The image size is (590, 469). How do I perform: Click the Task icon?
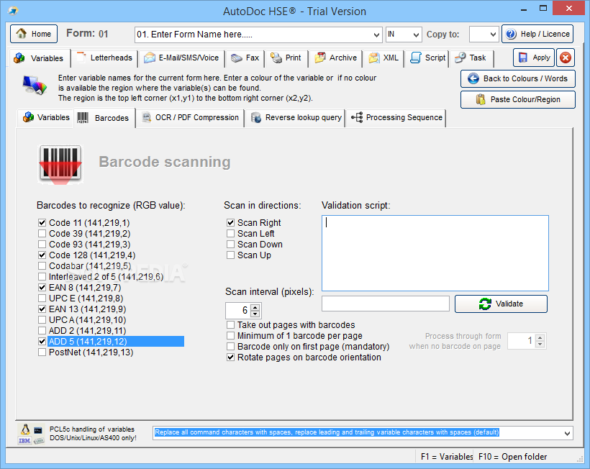pos(460,58)
